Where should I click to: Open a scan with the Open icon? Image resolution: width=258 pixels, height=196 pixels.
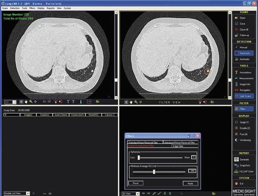(x=236, y=18)
